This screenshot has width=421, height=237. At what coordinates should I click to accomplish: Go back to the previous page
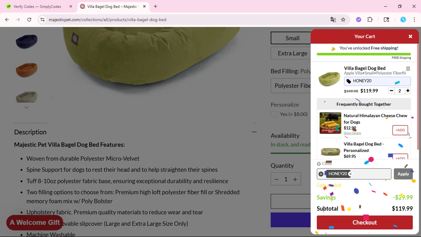[7, 20]
